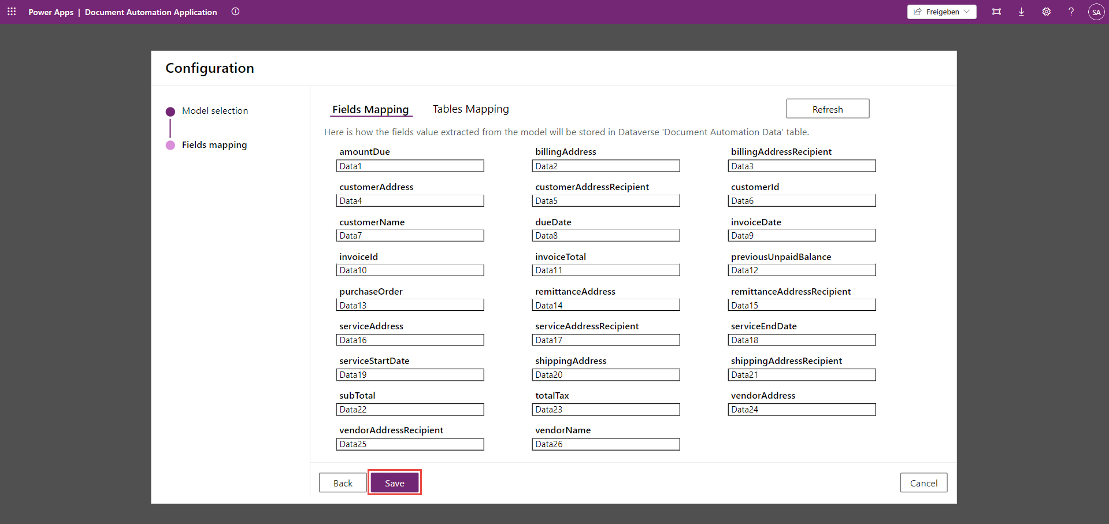The height and width of the screenshot is (524, 1109).
Task: Open the settings gear icon
Action: [x=1046, y=12]
